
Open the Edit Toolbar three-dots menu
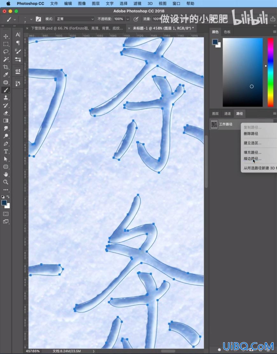click(x=6, y=190)
